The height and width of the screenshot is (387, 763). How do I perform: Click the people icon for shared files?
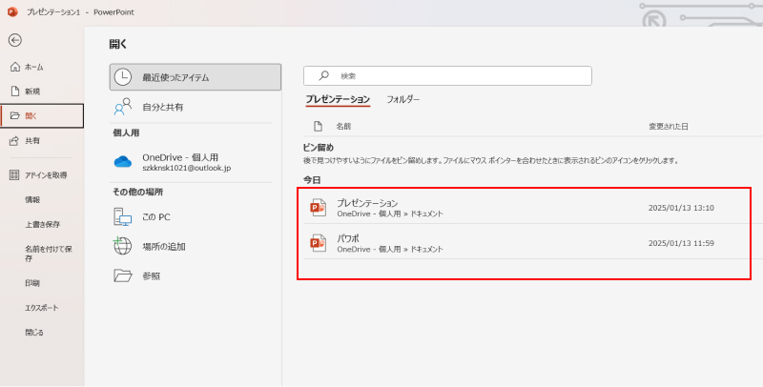pos(123,107)
